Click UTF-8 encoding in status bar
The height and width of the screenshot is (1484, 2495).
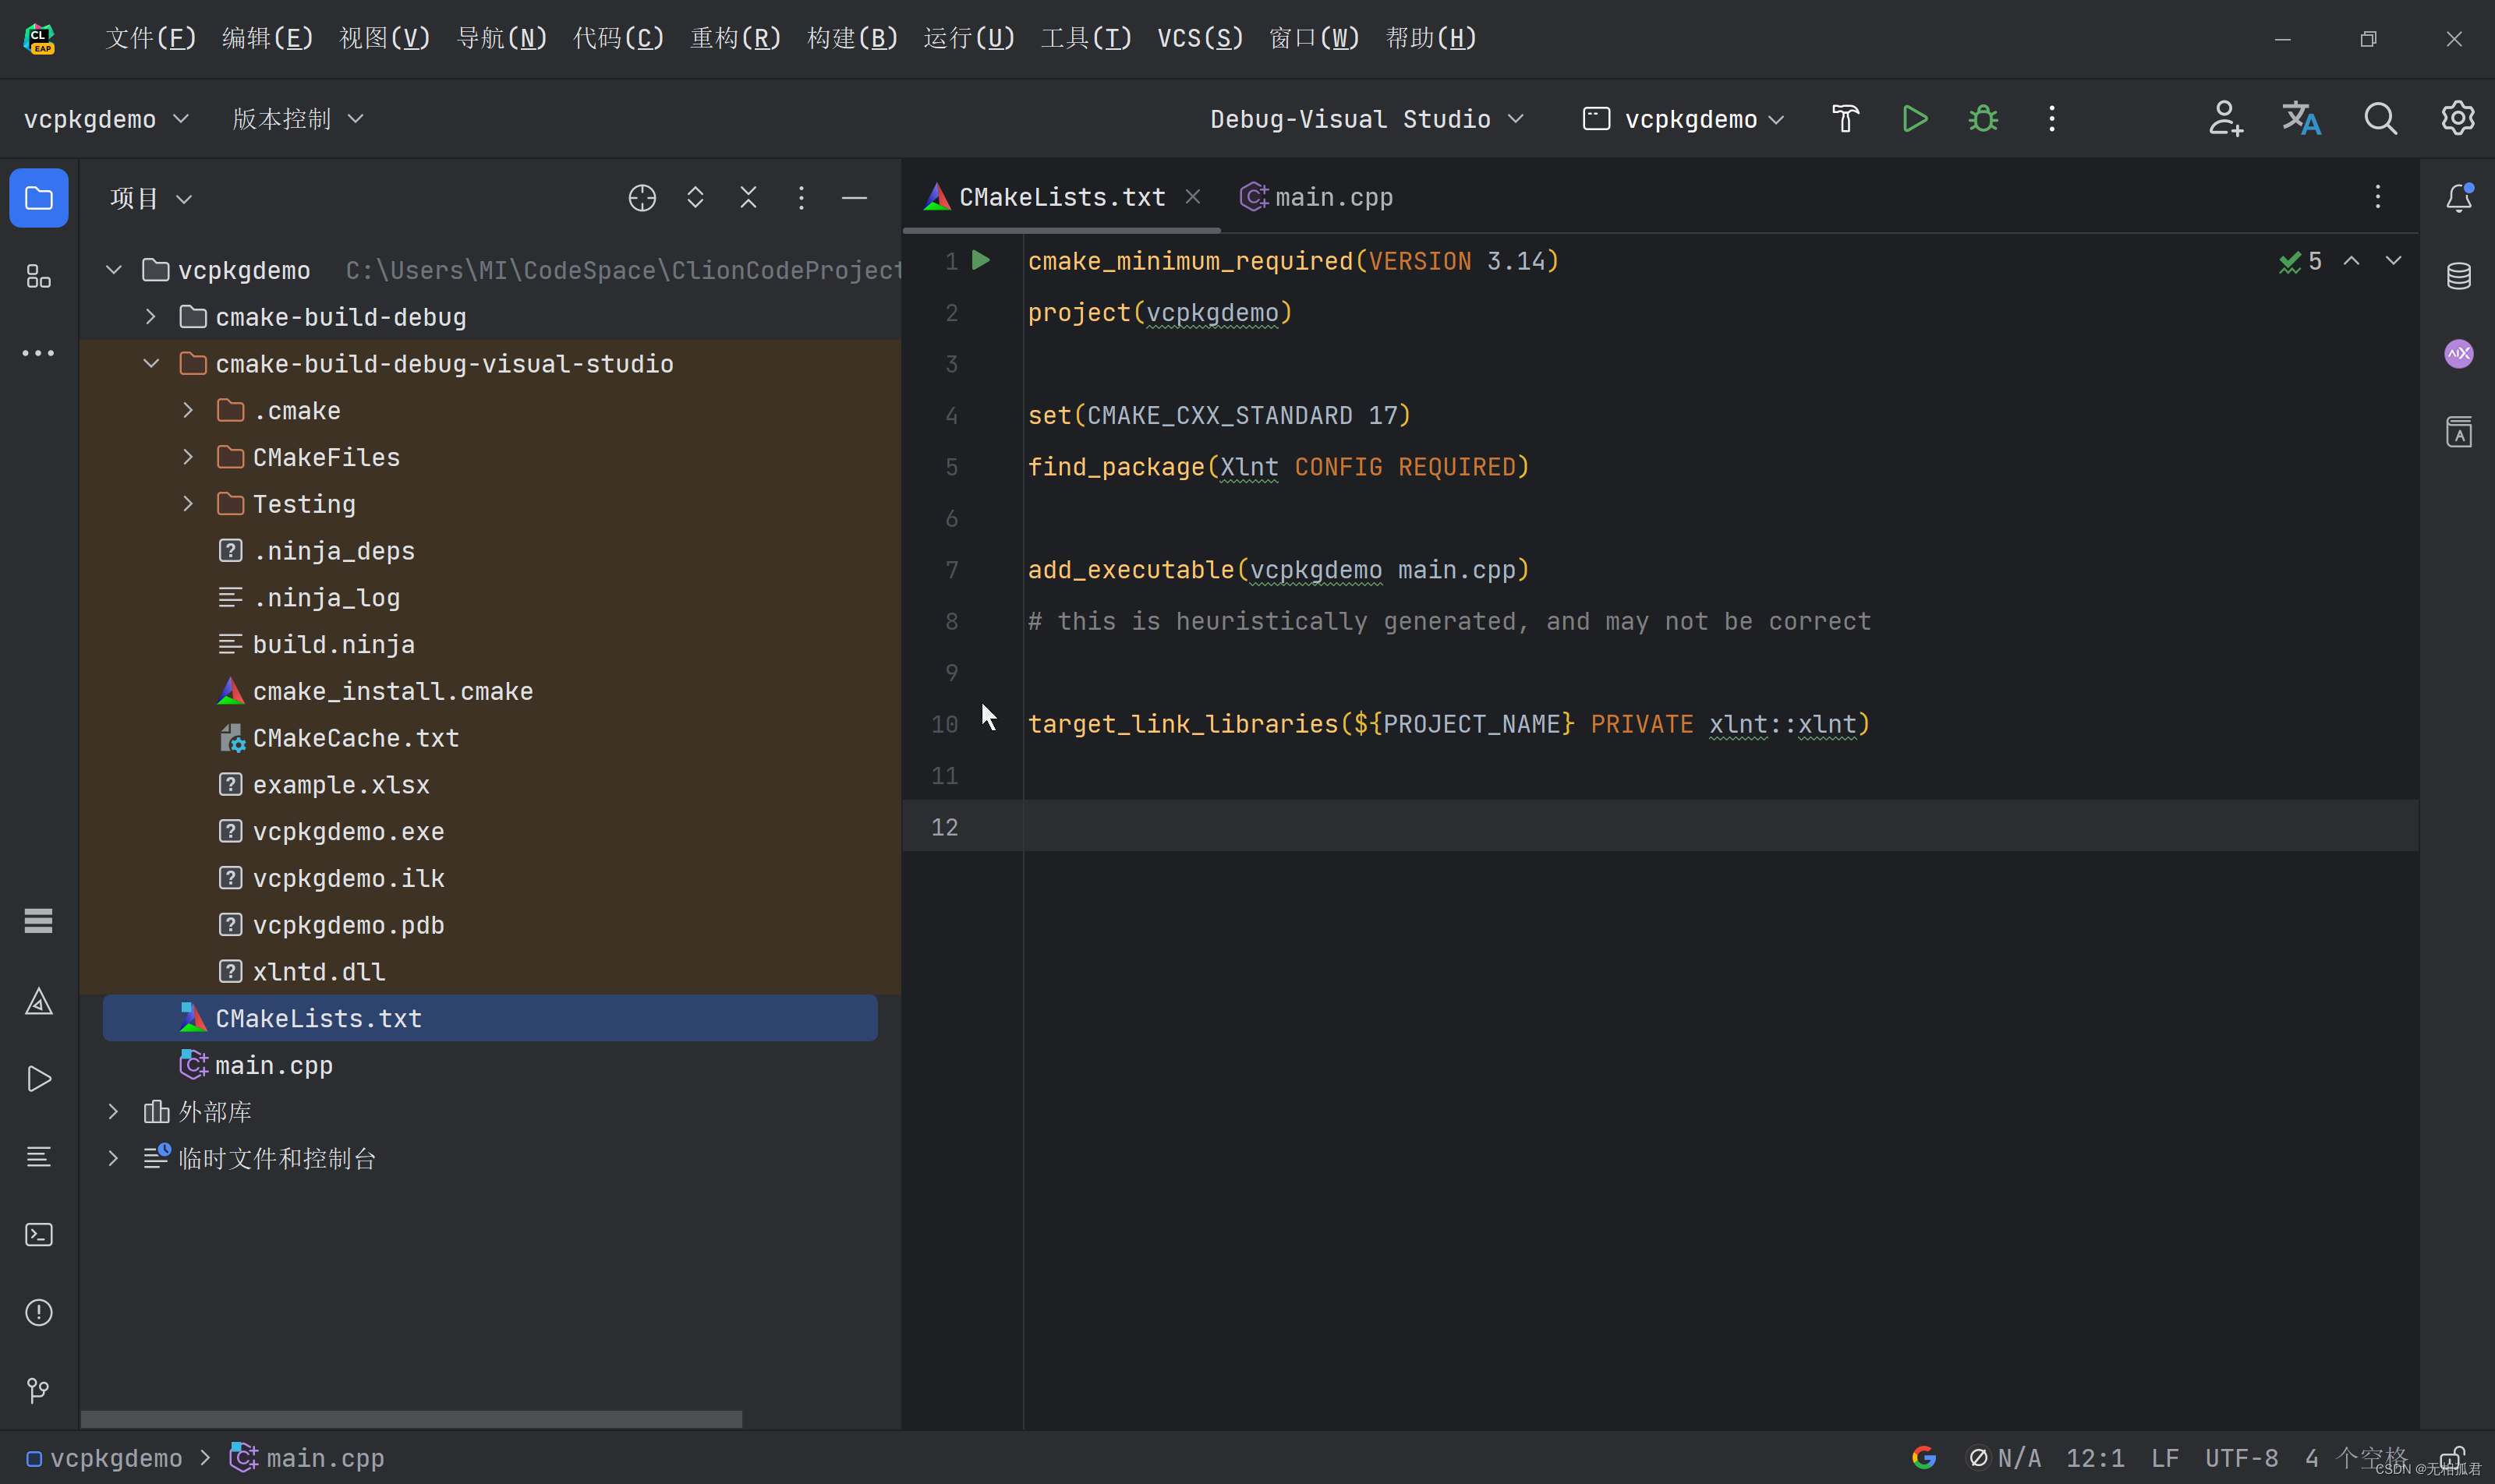(x=2241, y=1458)
